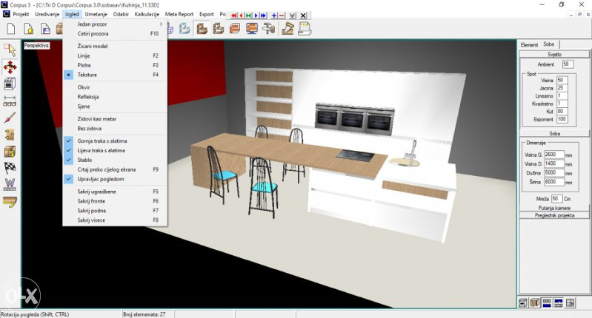The image size is (592, 318).
Task: Click the blue double-right forward arrow
Action: tap(264, 16)
